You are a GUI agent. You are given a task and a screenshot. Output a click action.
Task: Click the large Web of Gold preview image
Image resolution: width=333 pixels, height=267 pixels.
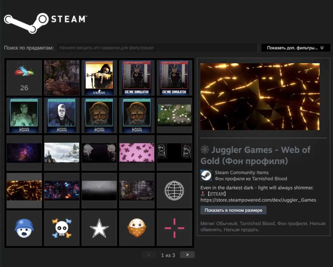click(x=260, y=97)
